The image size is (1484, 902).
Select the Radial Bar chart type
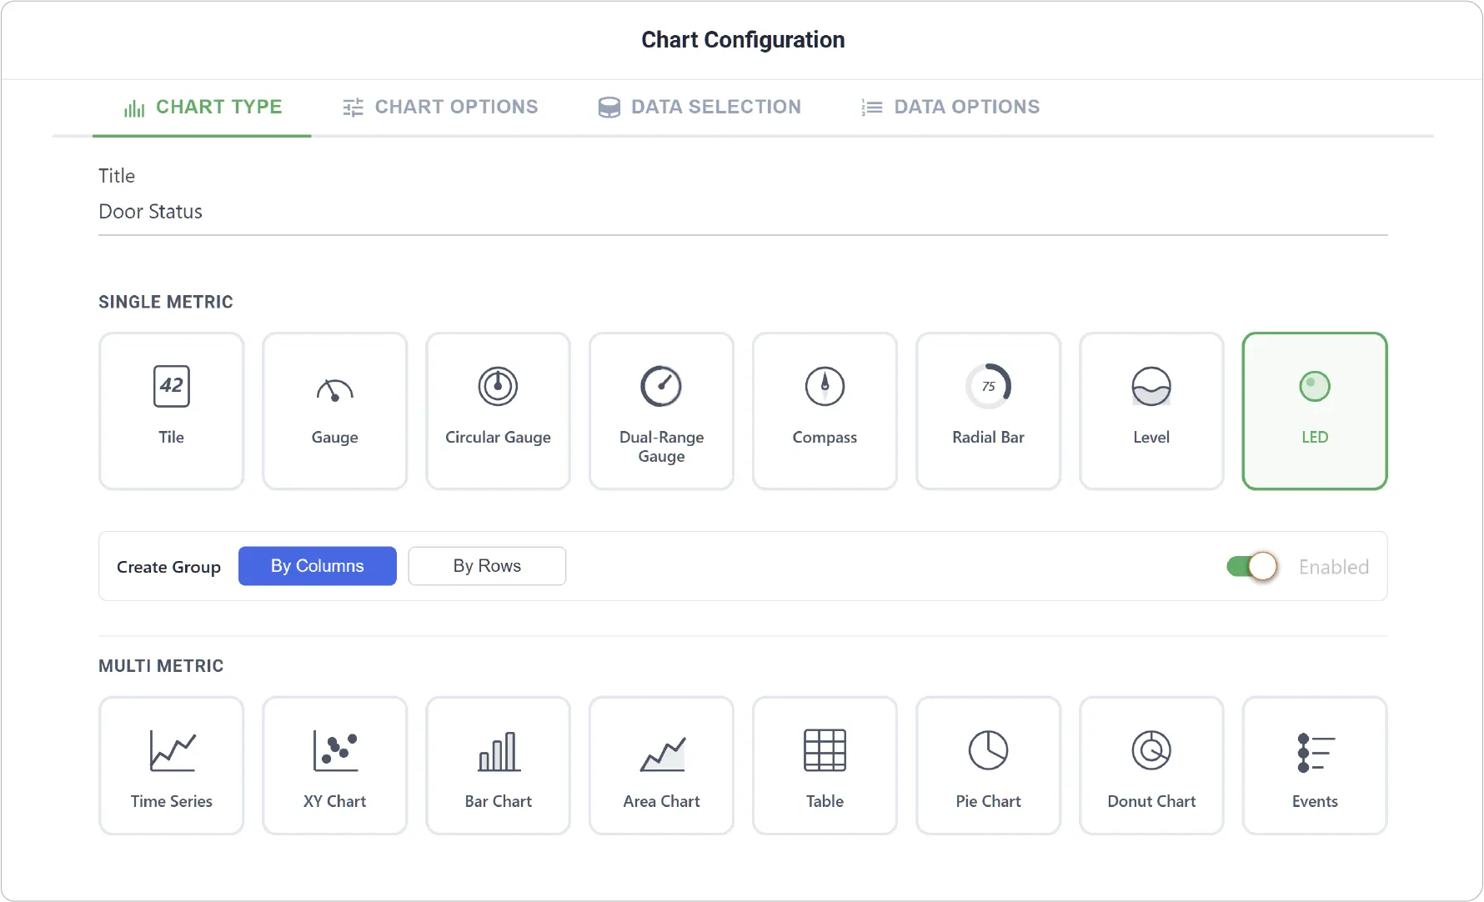coord(988,411)
